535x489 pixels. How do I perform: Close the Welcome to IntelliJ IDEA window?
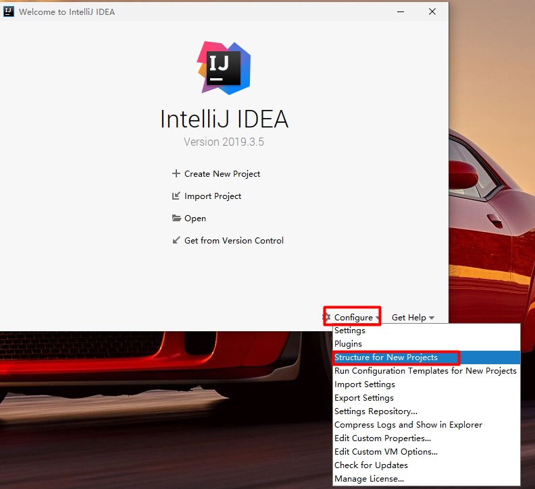[x=432, y=11]
